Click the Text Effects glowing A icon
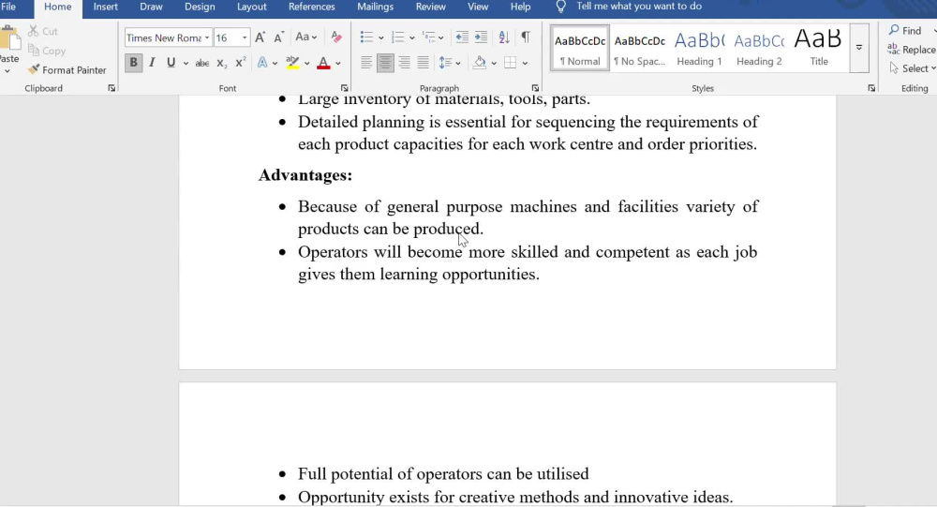This screenshot has width=937, height=507. click(x=262, y=63)
